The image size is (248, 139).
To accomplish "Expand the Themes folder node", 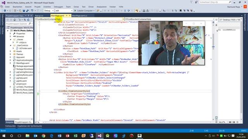I will 10,54.
